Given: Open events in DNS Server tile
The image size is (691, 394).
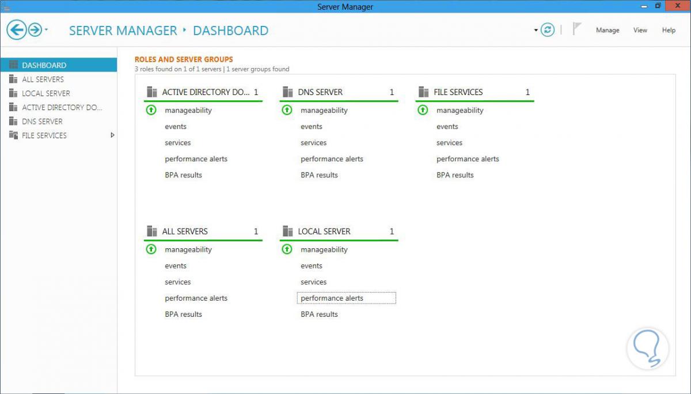Looking at the screenshot, I should pos(312,127).
